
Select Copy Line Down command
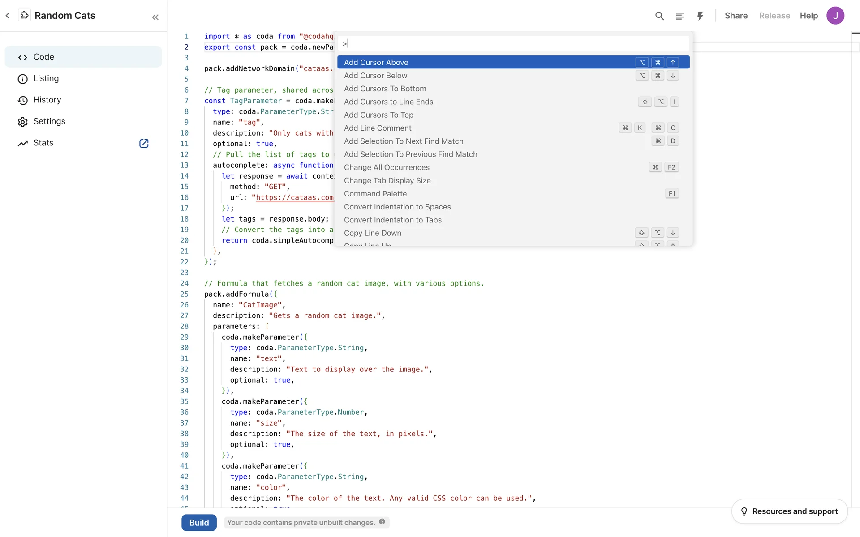[372, 233]
